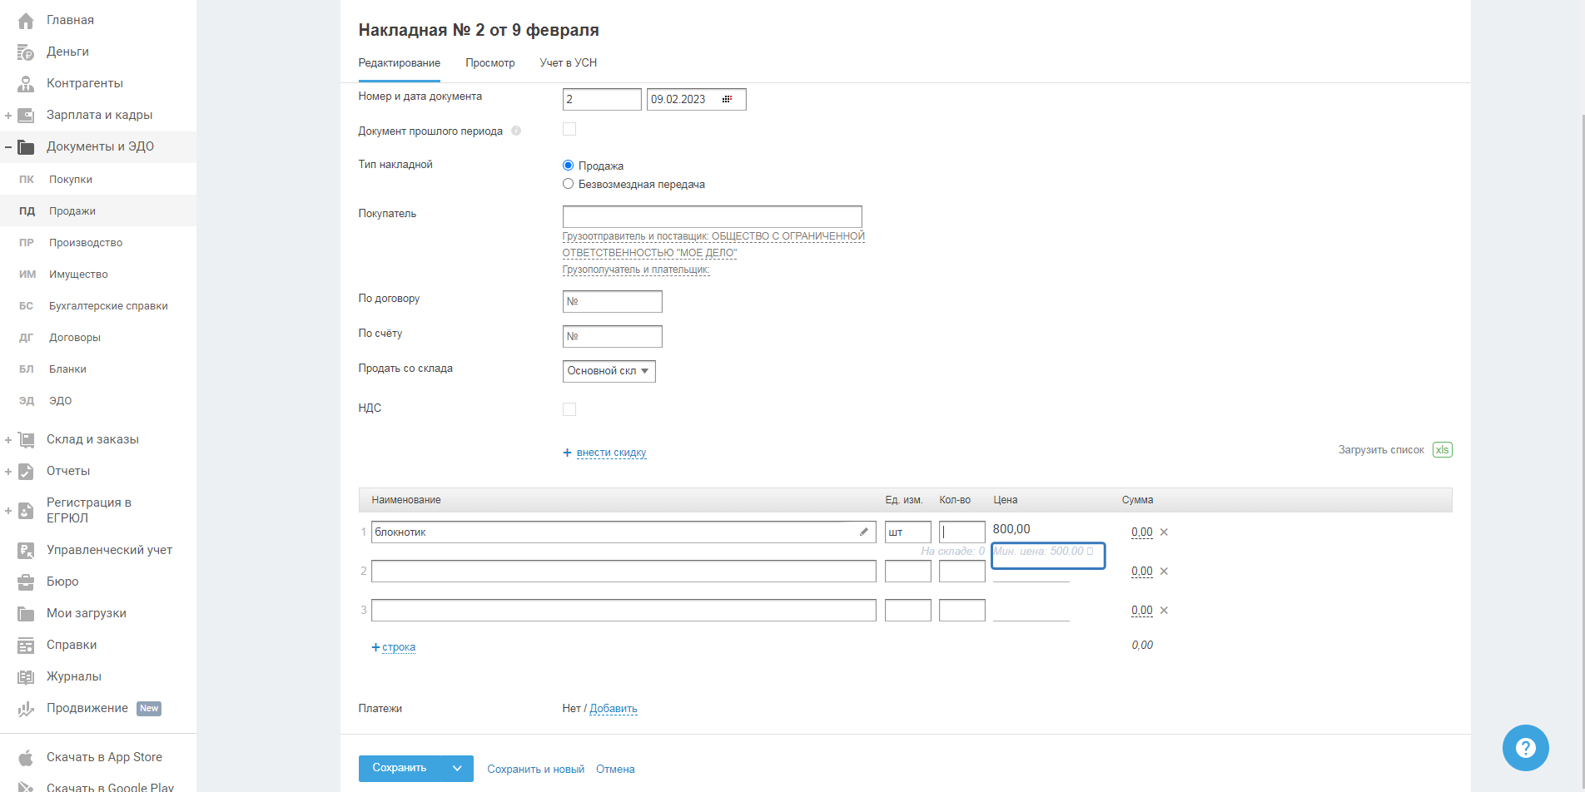Viewport: 1585px width, 792px height.
Task: Expand the Склад и заказы section
Action: (x=8, y=440)
